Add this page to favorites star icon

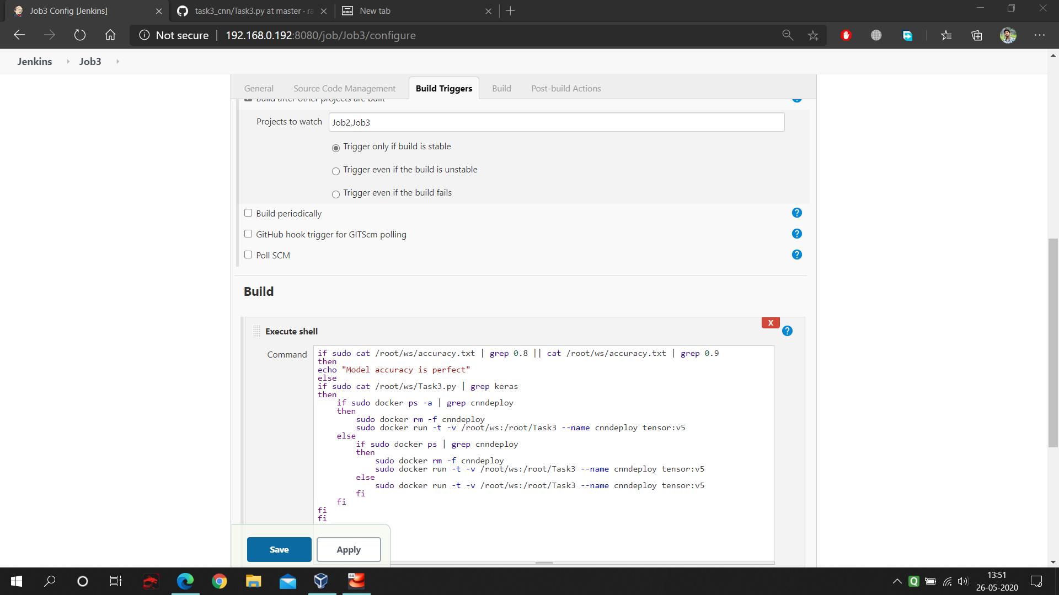tap(812, 35)
